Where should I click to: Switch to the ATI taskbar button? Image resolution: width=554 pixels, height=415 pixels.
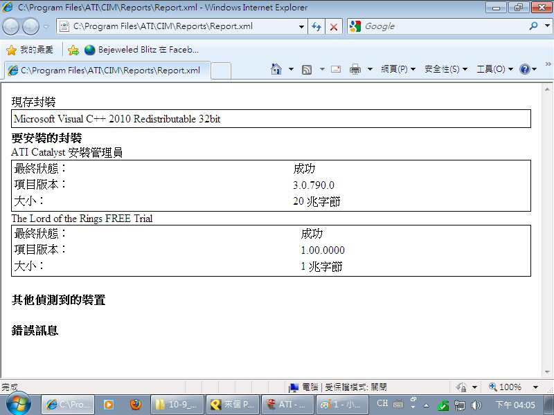coord(287,405)
